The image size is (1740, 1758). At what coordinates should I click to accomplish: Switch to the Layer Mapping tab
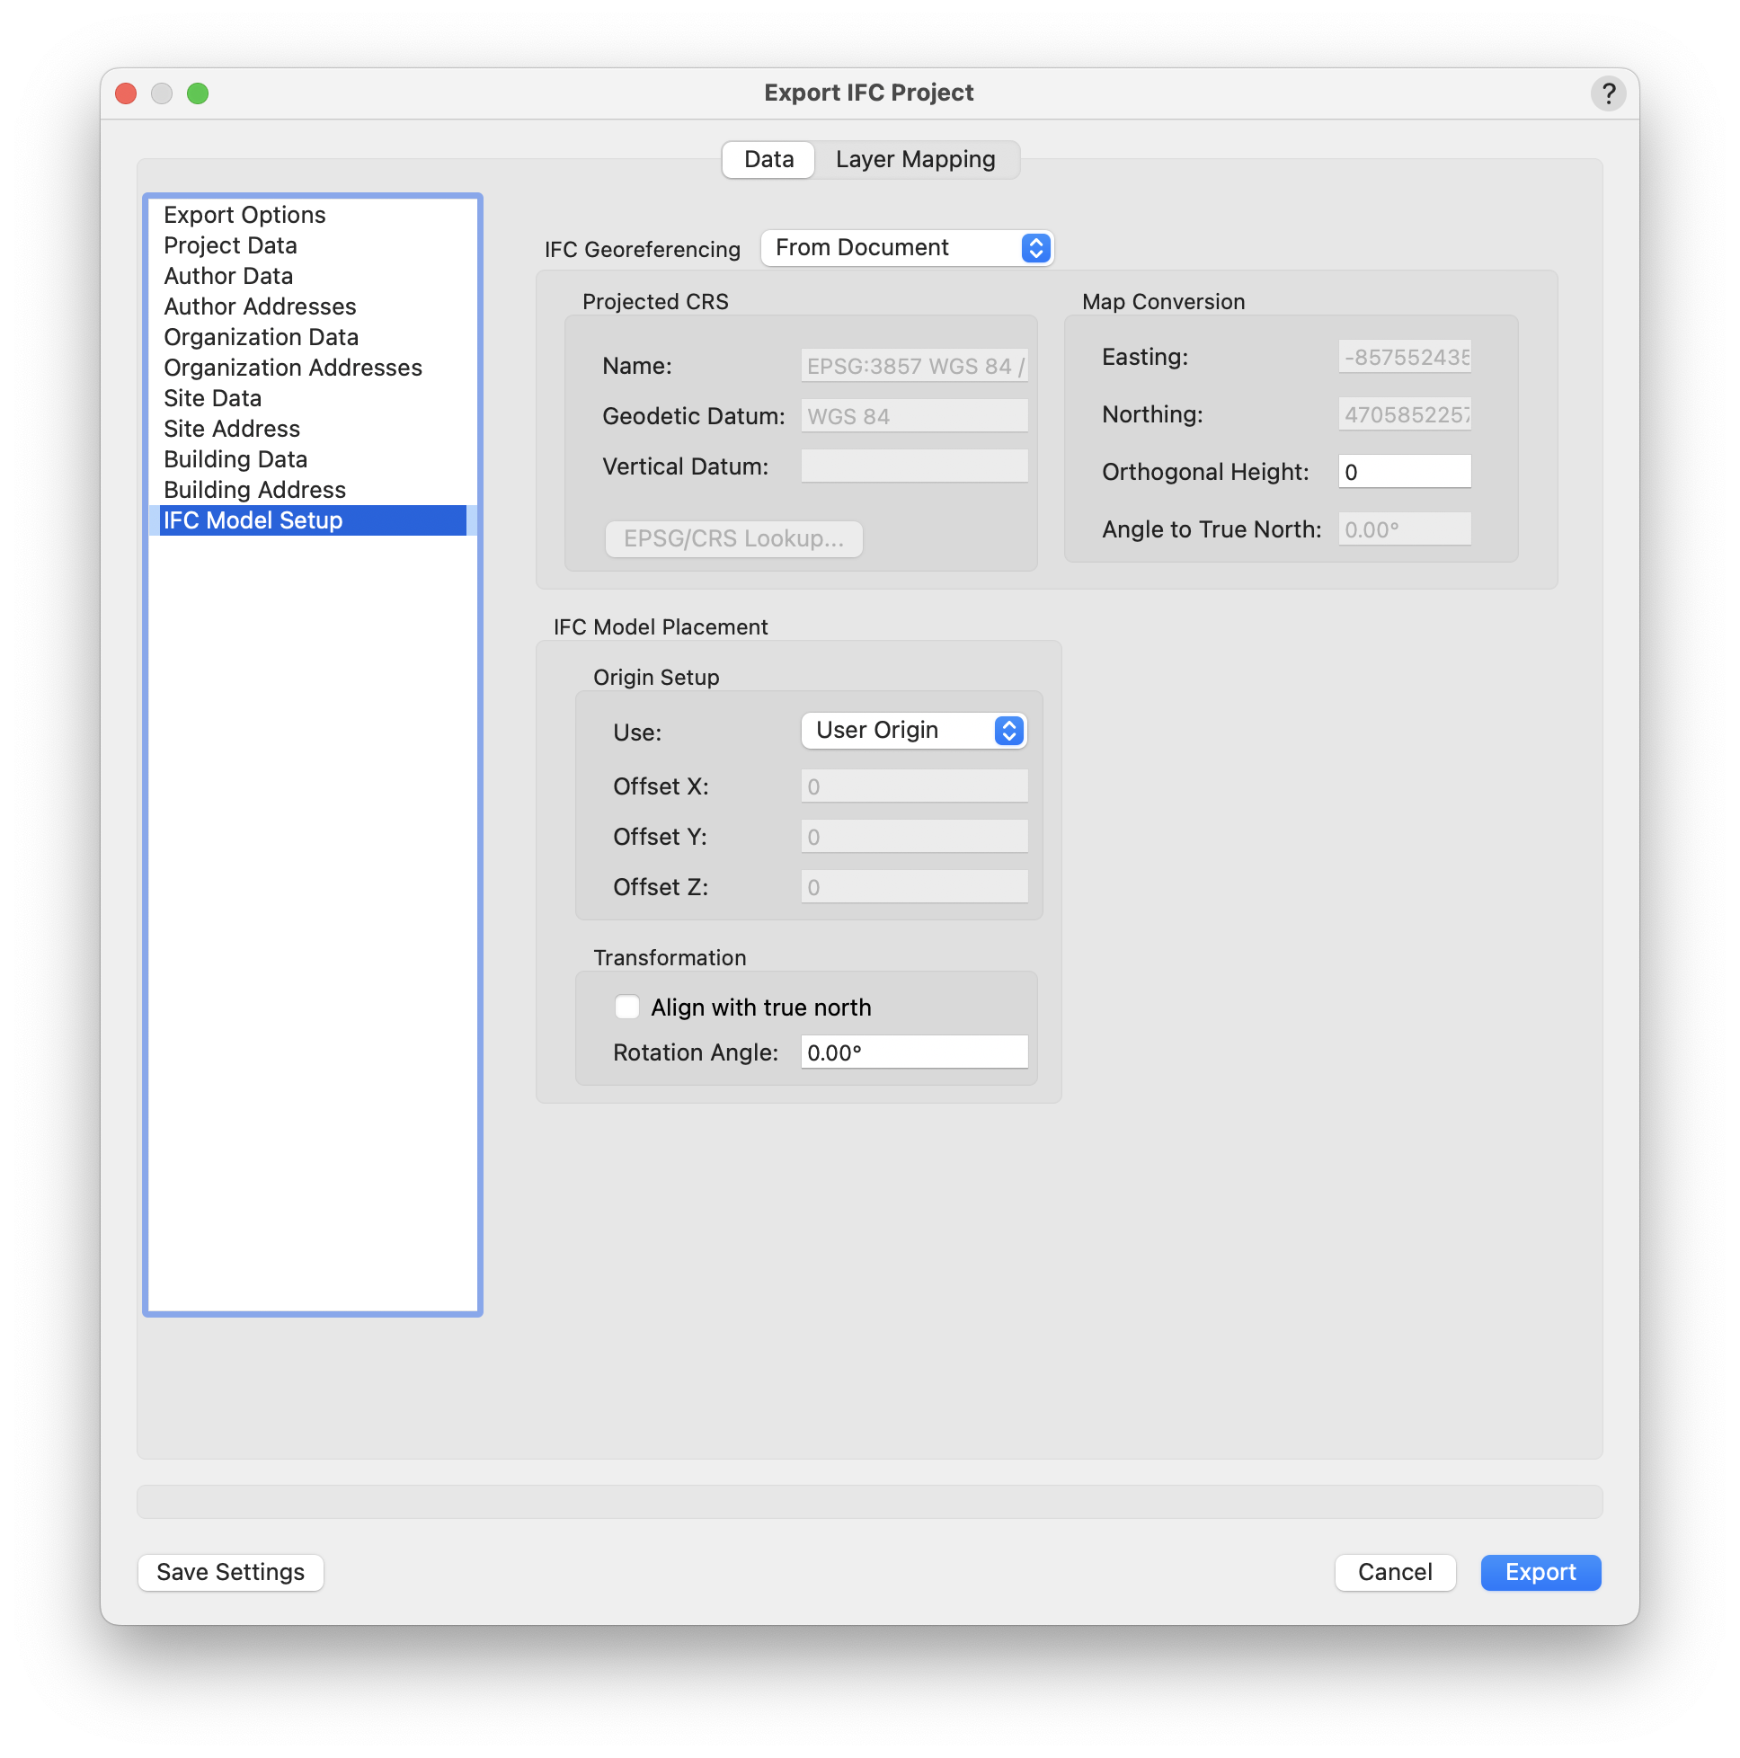pos(916,159)
